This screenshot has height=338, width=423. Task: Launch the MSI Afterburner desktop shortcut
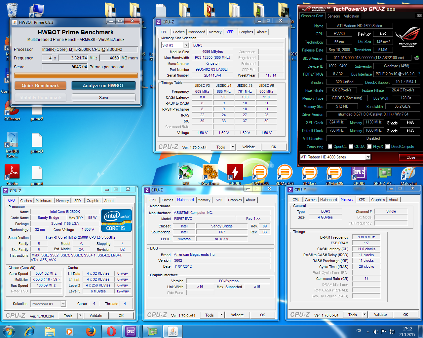(186, 175)
